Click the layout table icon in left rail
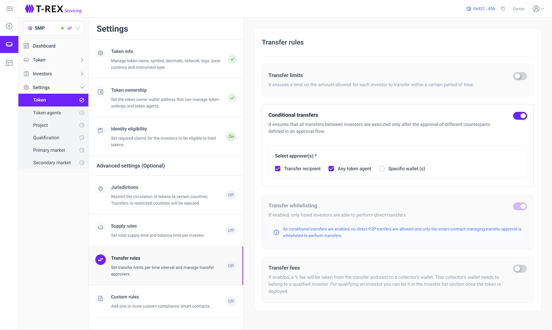The width and height of the screenshot is (552, 330). (x=9, y=63)
